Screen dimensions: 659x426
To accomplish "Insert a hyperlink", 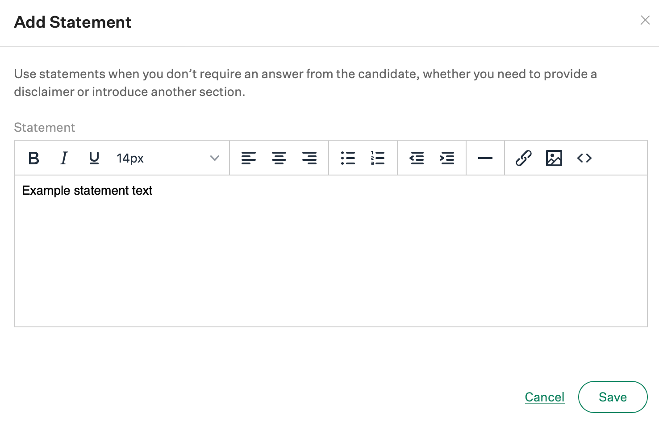I will [x=523, y=158].
